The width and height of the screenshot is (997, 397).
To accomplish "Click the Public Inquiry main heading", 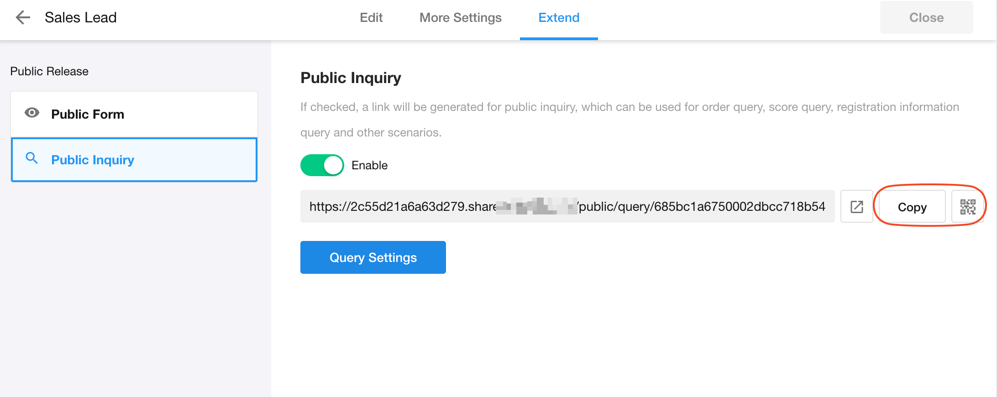I will tap(351, 78).
